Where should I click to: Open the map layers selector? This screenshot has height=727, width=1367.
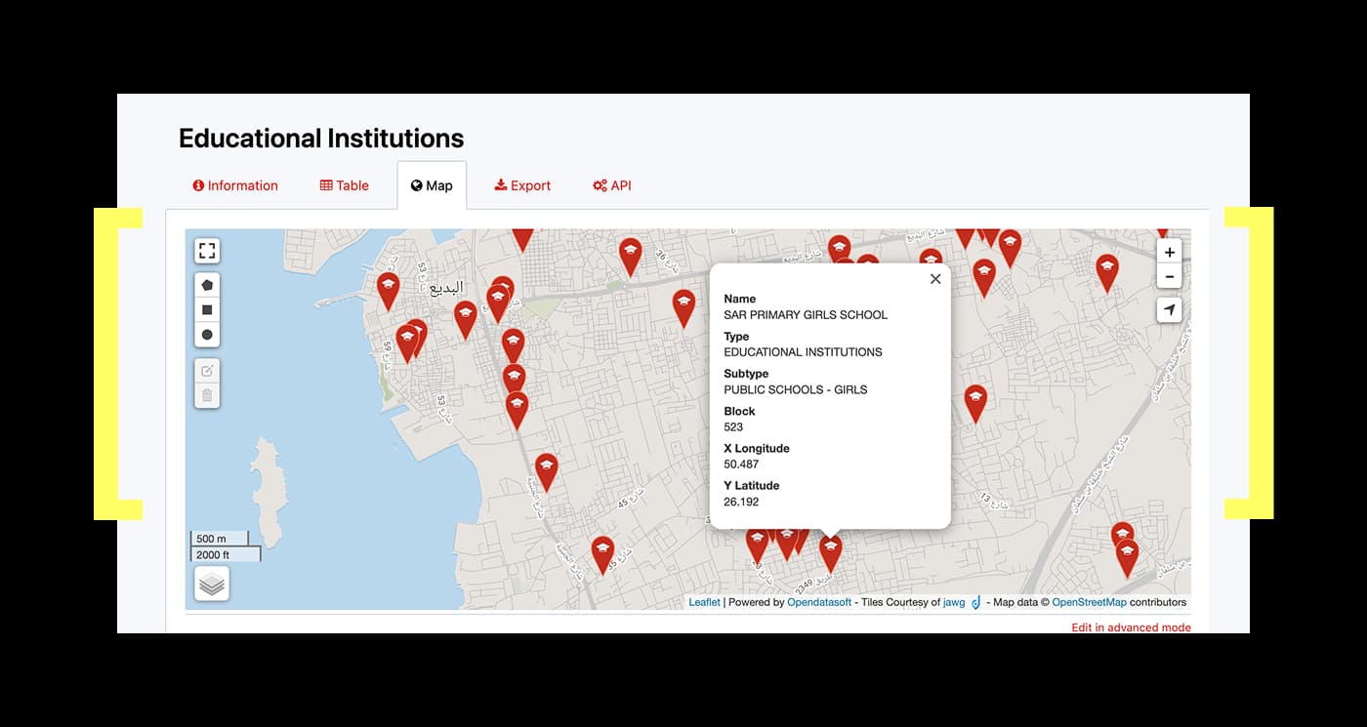pos(212,584)
